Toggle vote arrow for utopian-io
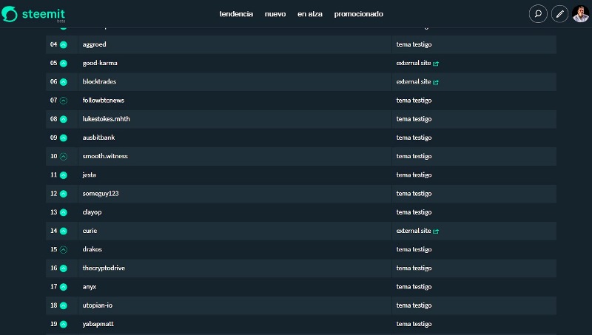This screenshot has height=335, width=592. (x=64, y=305)
